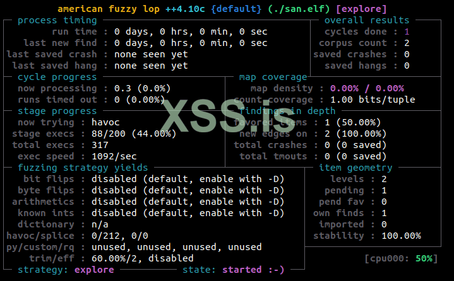This screenshot has height=281, width=454.
Task: Select the ./san.elf target name
Action: coord(299,9)
